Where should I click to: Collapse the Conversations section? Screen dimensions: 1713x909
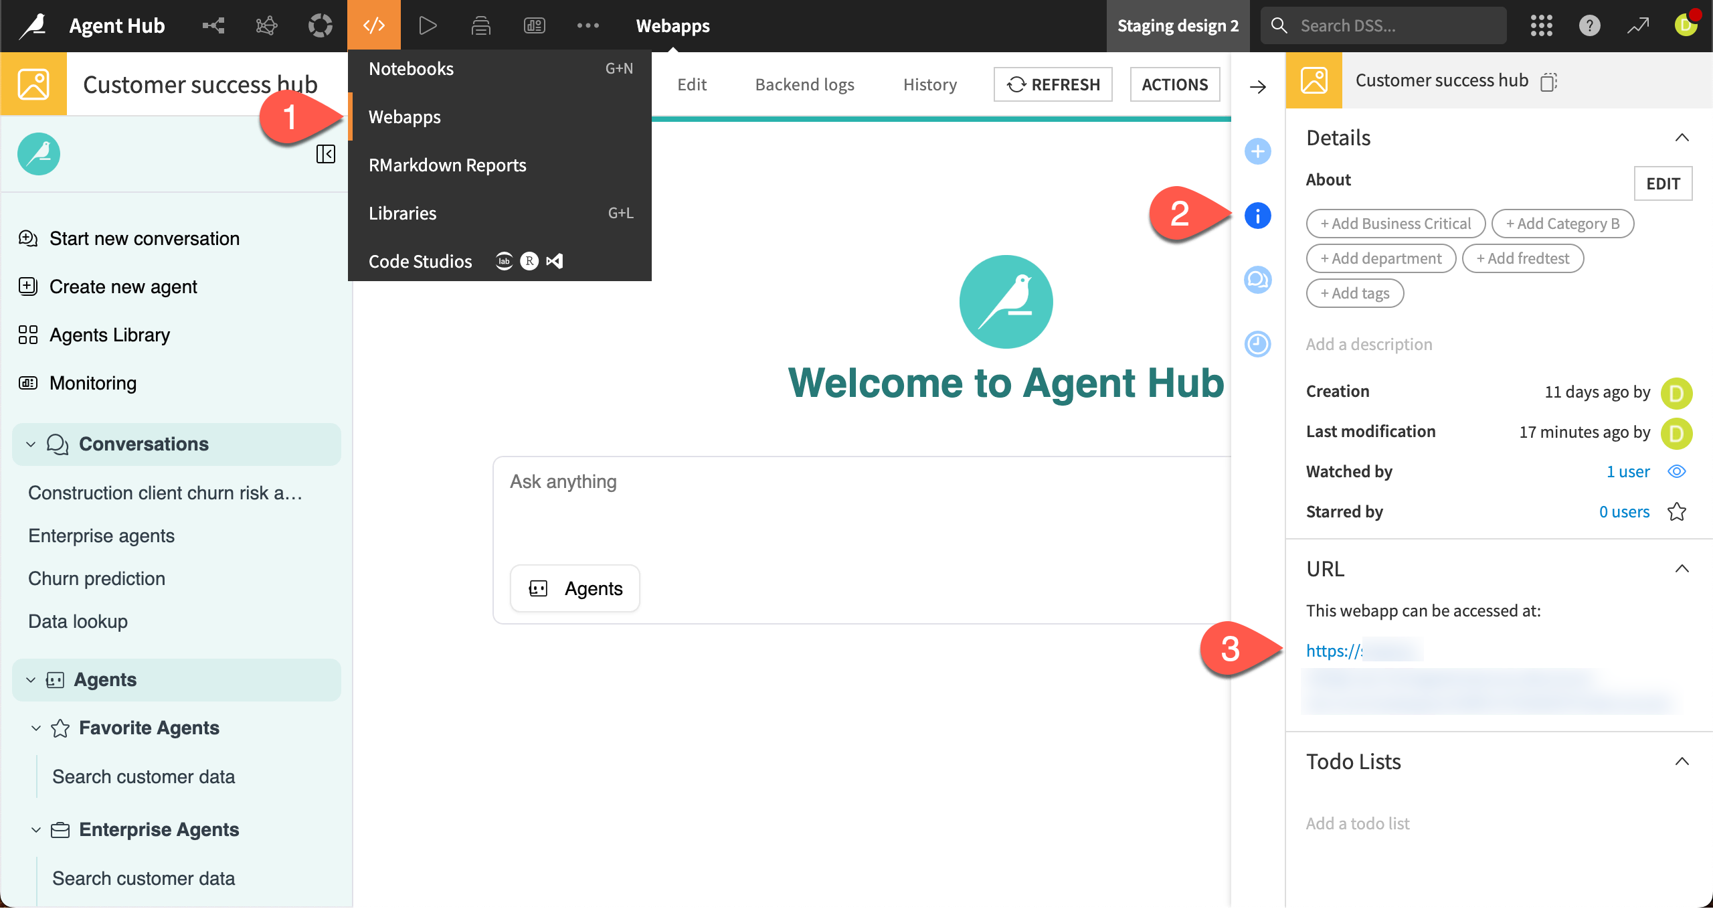29,443
